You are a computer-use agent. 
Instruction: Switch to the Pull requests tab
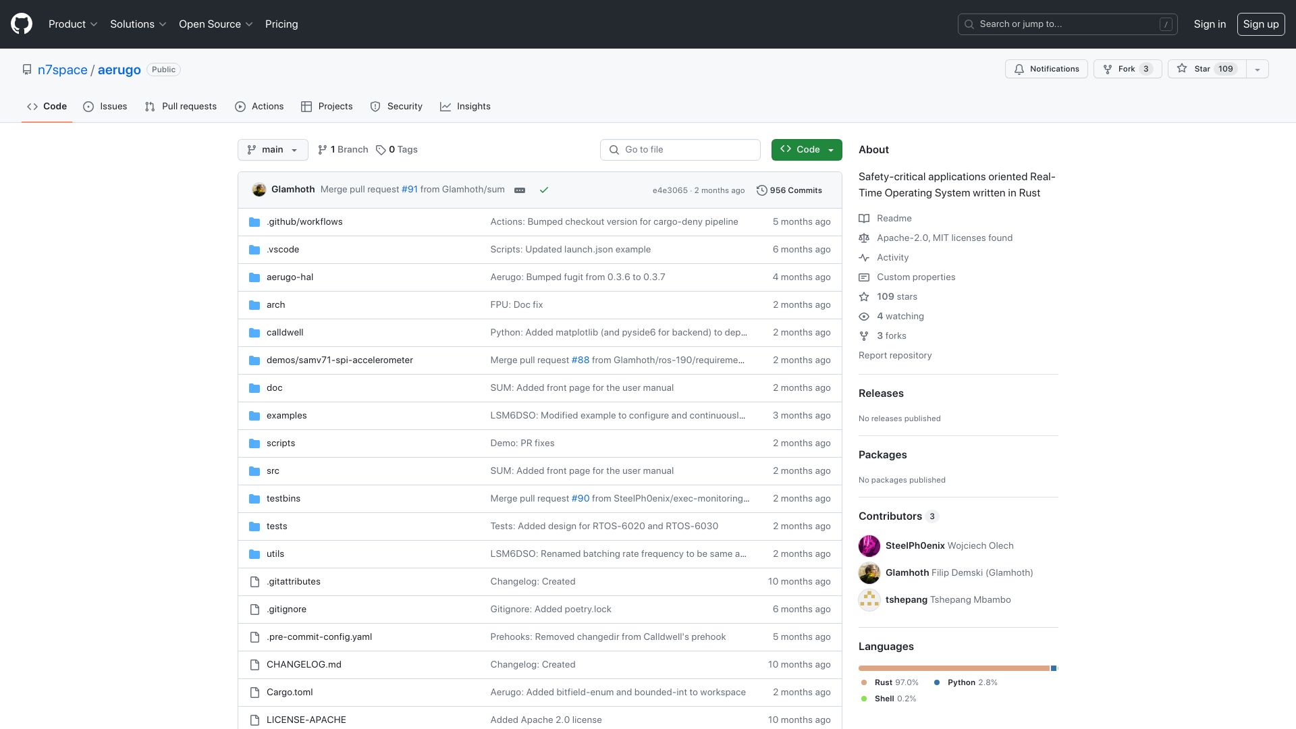(181, 107)
